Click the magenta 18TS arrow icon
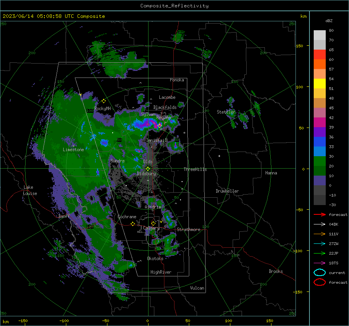This screenshot has width=349, height=326. click(320, 263)
